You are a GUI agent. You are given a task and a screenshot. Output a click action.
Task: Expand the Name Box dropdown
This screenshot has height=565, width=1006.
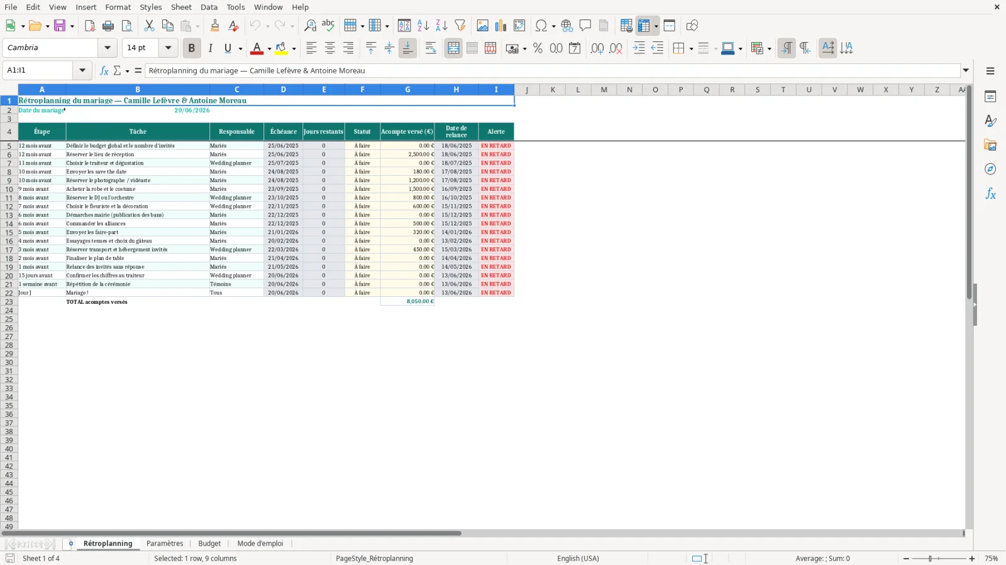82,70
